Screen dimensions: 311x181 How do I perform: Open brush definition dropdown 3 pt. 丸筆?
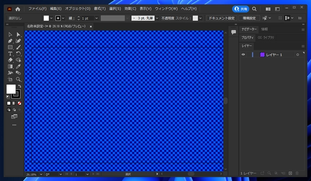coord(157,18)
